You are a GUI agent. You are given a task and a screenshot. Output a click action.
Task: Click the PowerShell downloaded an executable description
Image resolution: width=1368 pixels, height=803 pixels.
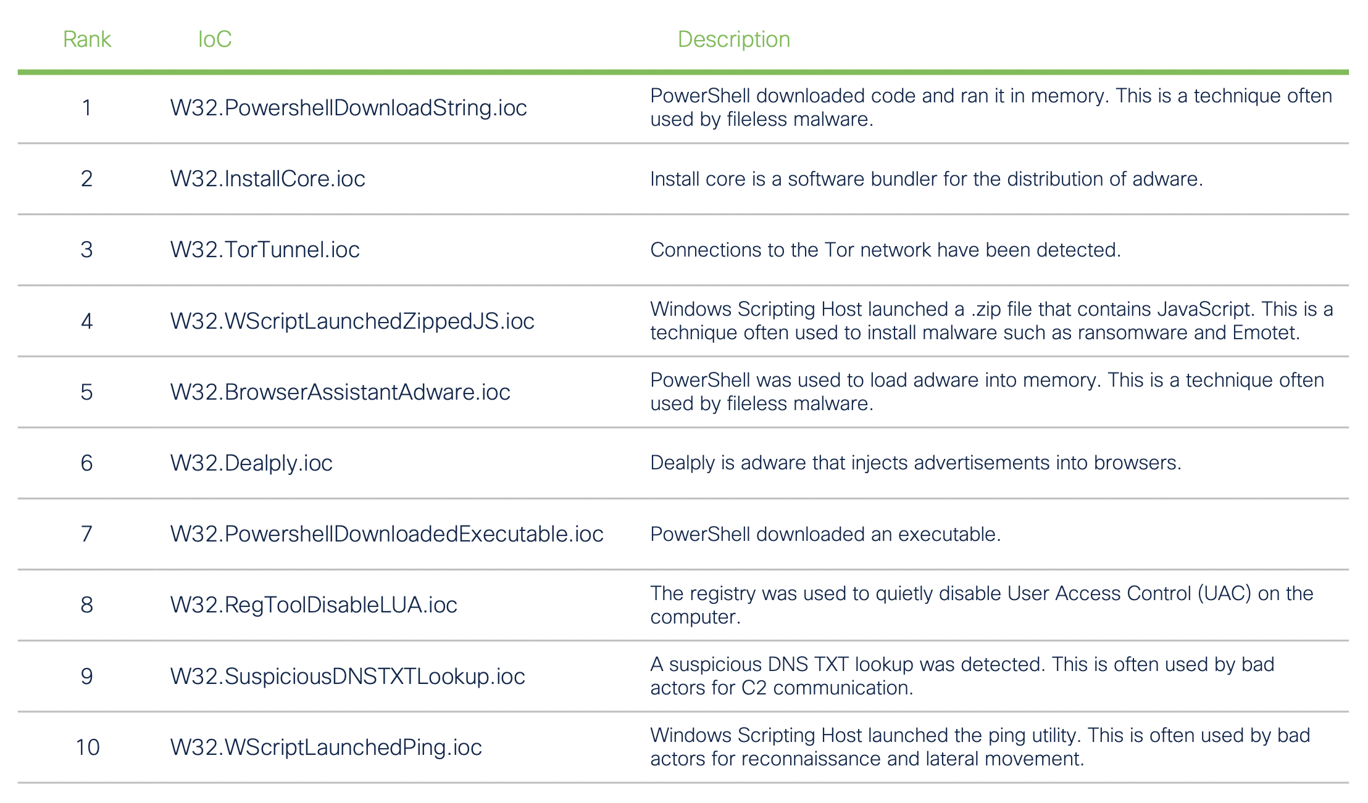(825, 534)
